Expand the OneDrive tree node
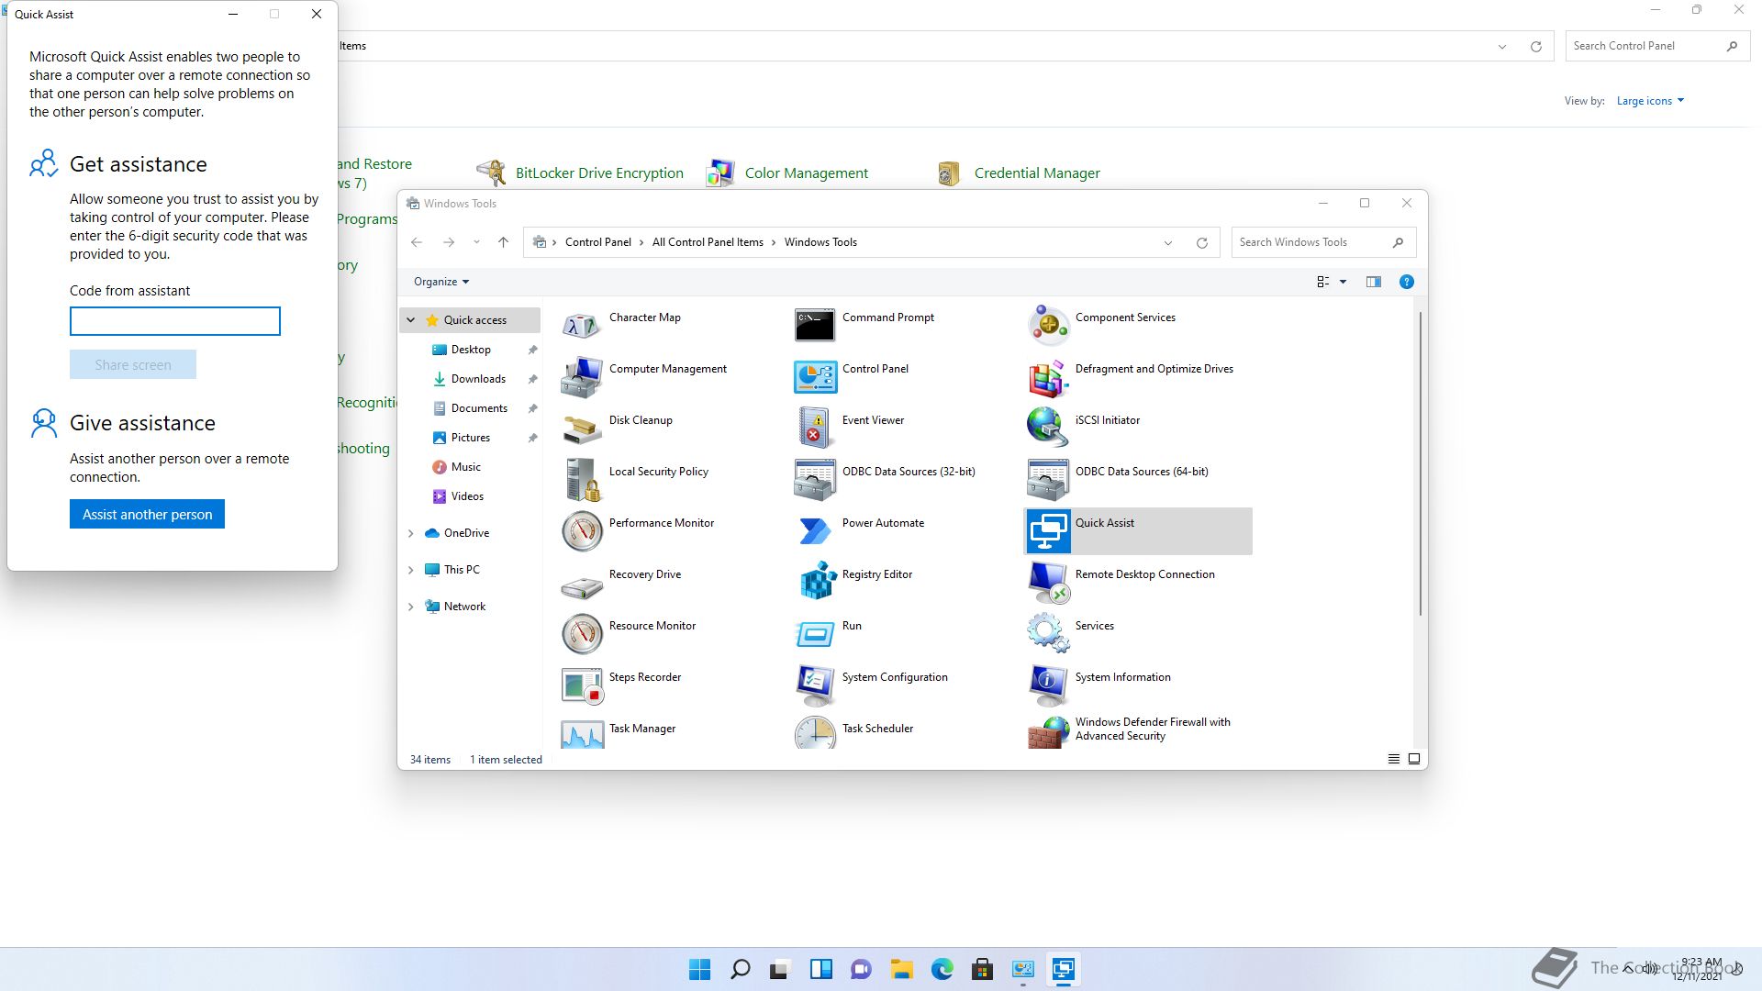The image size is (1762, 991). tap(411, 533)
